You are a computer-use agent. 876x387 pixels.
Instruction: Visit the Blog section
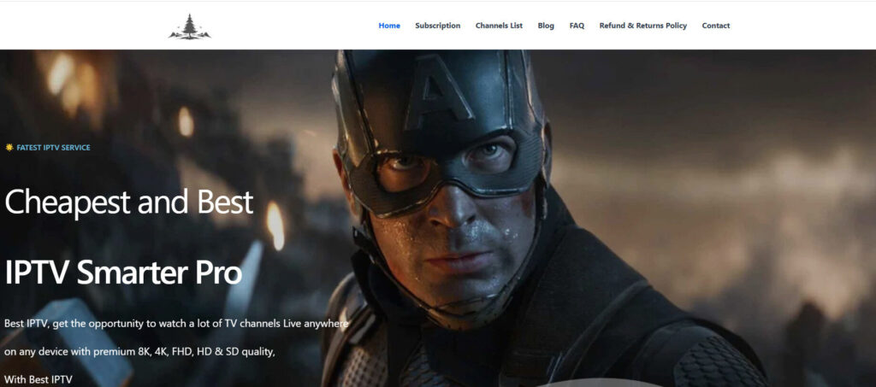546,26
